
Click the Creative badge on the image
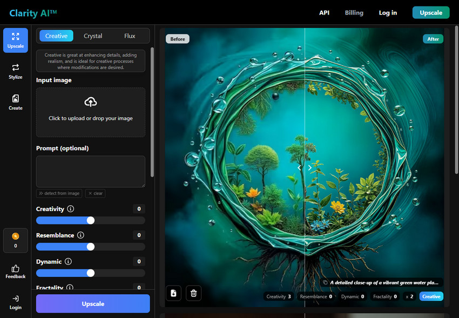431,296
